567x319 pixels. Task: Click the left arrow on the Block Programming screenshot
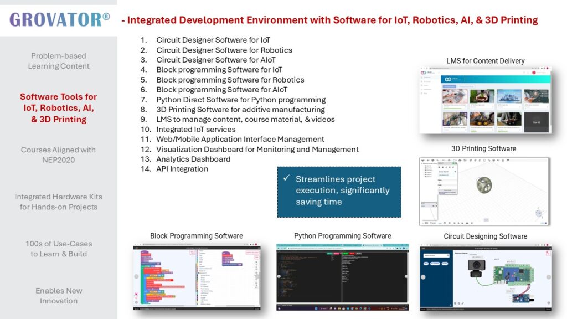[x=137, y=276]
